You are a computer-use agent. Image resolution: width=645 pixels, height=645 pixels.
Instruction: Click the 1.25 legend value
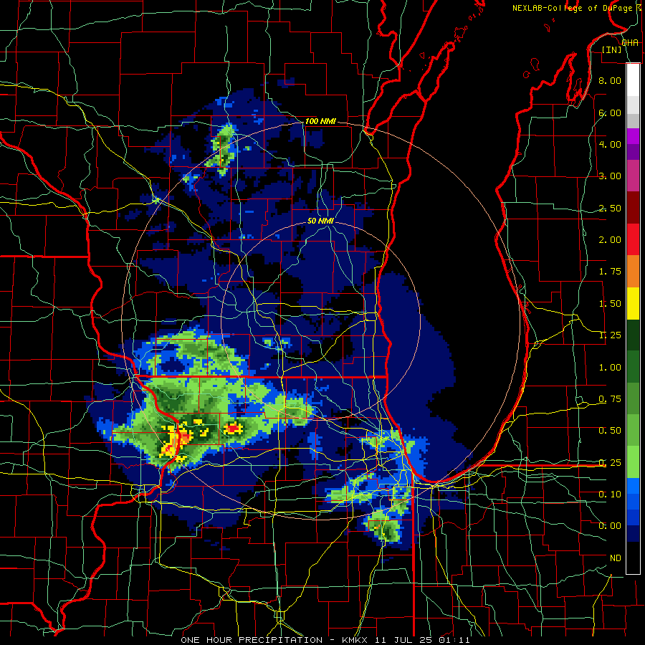click(610, 335)
